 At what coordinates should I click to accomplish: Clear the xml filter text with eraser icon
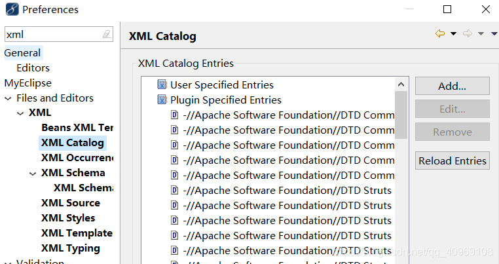tap(107, 34)
